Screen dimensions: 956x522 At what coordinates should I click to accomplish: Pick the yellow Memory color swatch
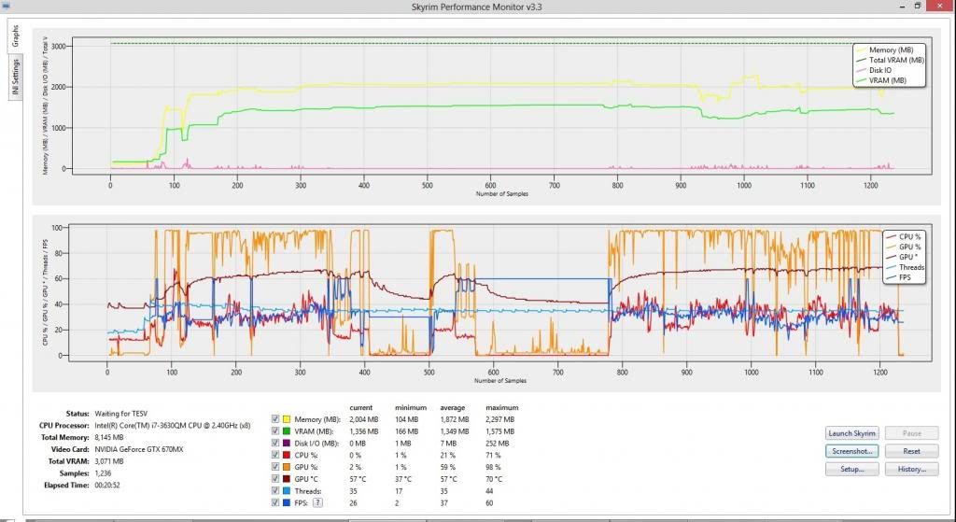point(287,419)
